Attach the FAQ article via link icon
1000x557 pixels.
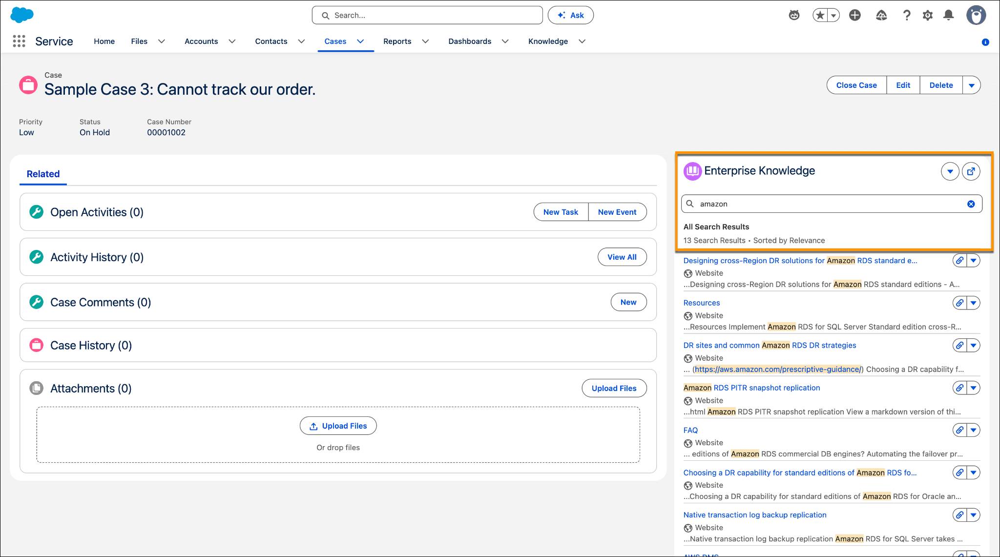959,430
